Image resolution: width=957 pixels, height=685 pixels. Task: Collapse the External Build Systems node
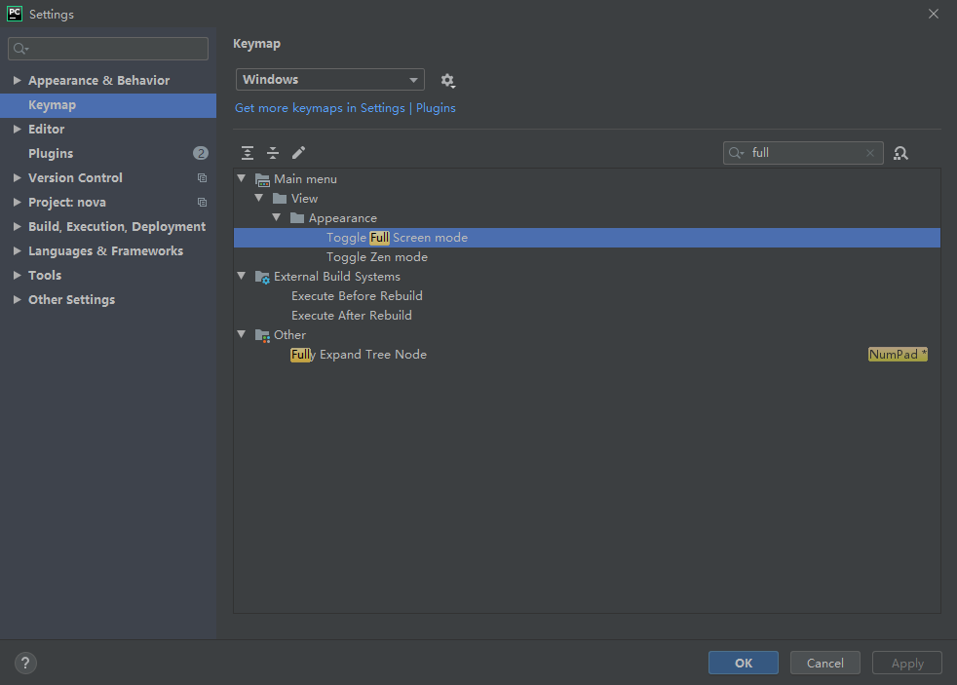point(242,277)
